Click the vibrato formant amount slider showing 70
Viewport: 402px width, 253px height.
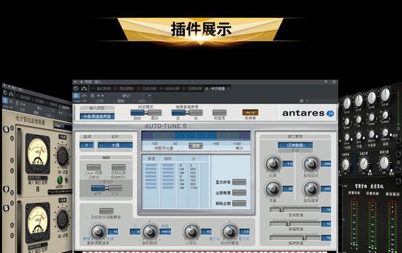click(295, 238)
